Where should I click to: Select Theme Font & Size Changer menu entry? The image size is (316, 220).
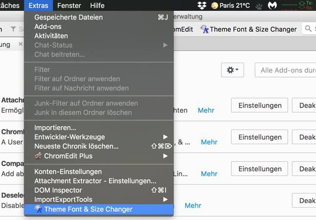click(88, 209)
